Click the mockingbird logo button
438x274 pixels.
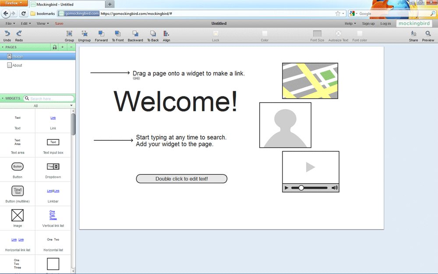coord(414,24)
